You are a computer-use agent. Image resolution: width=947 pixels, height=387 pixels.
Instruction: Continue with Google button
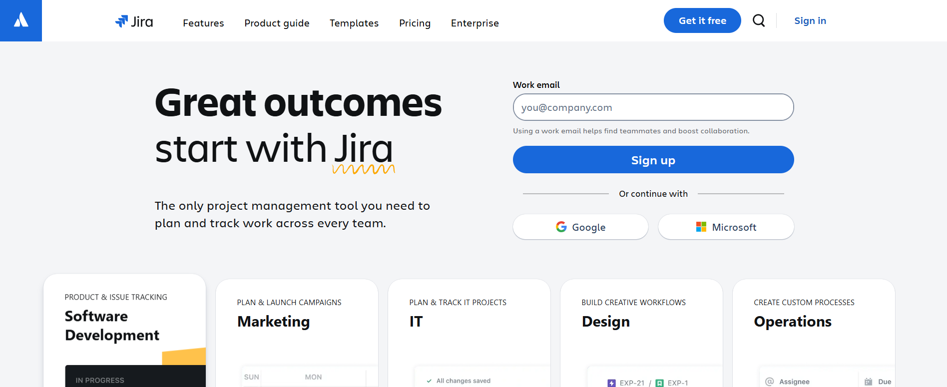pos(580,227)
